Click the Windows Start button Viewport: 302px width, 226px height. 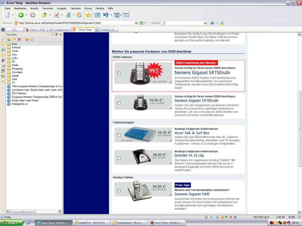12,223
